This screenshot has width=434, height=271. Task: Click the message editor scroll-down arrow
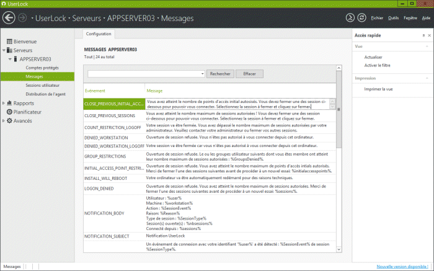click(x=332, y=107)
